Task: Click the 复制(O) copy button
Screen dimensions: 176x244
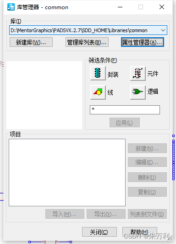Action: [147, 192]
